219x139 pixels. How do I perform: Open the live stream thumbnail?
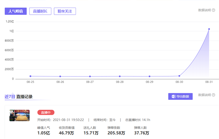(x=20, y=115)
